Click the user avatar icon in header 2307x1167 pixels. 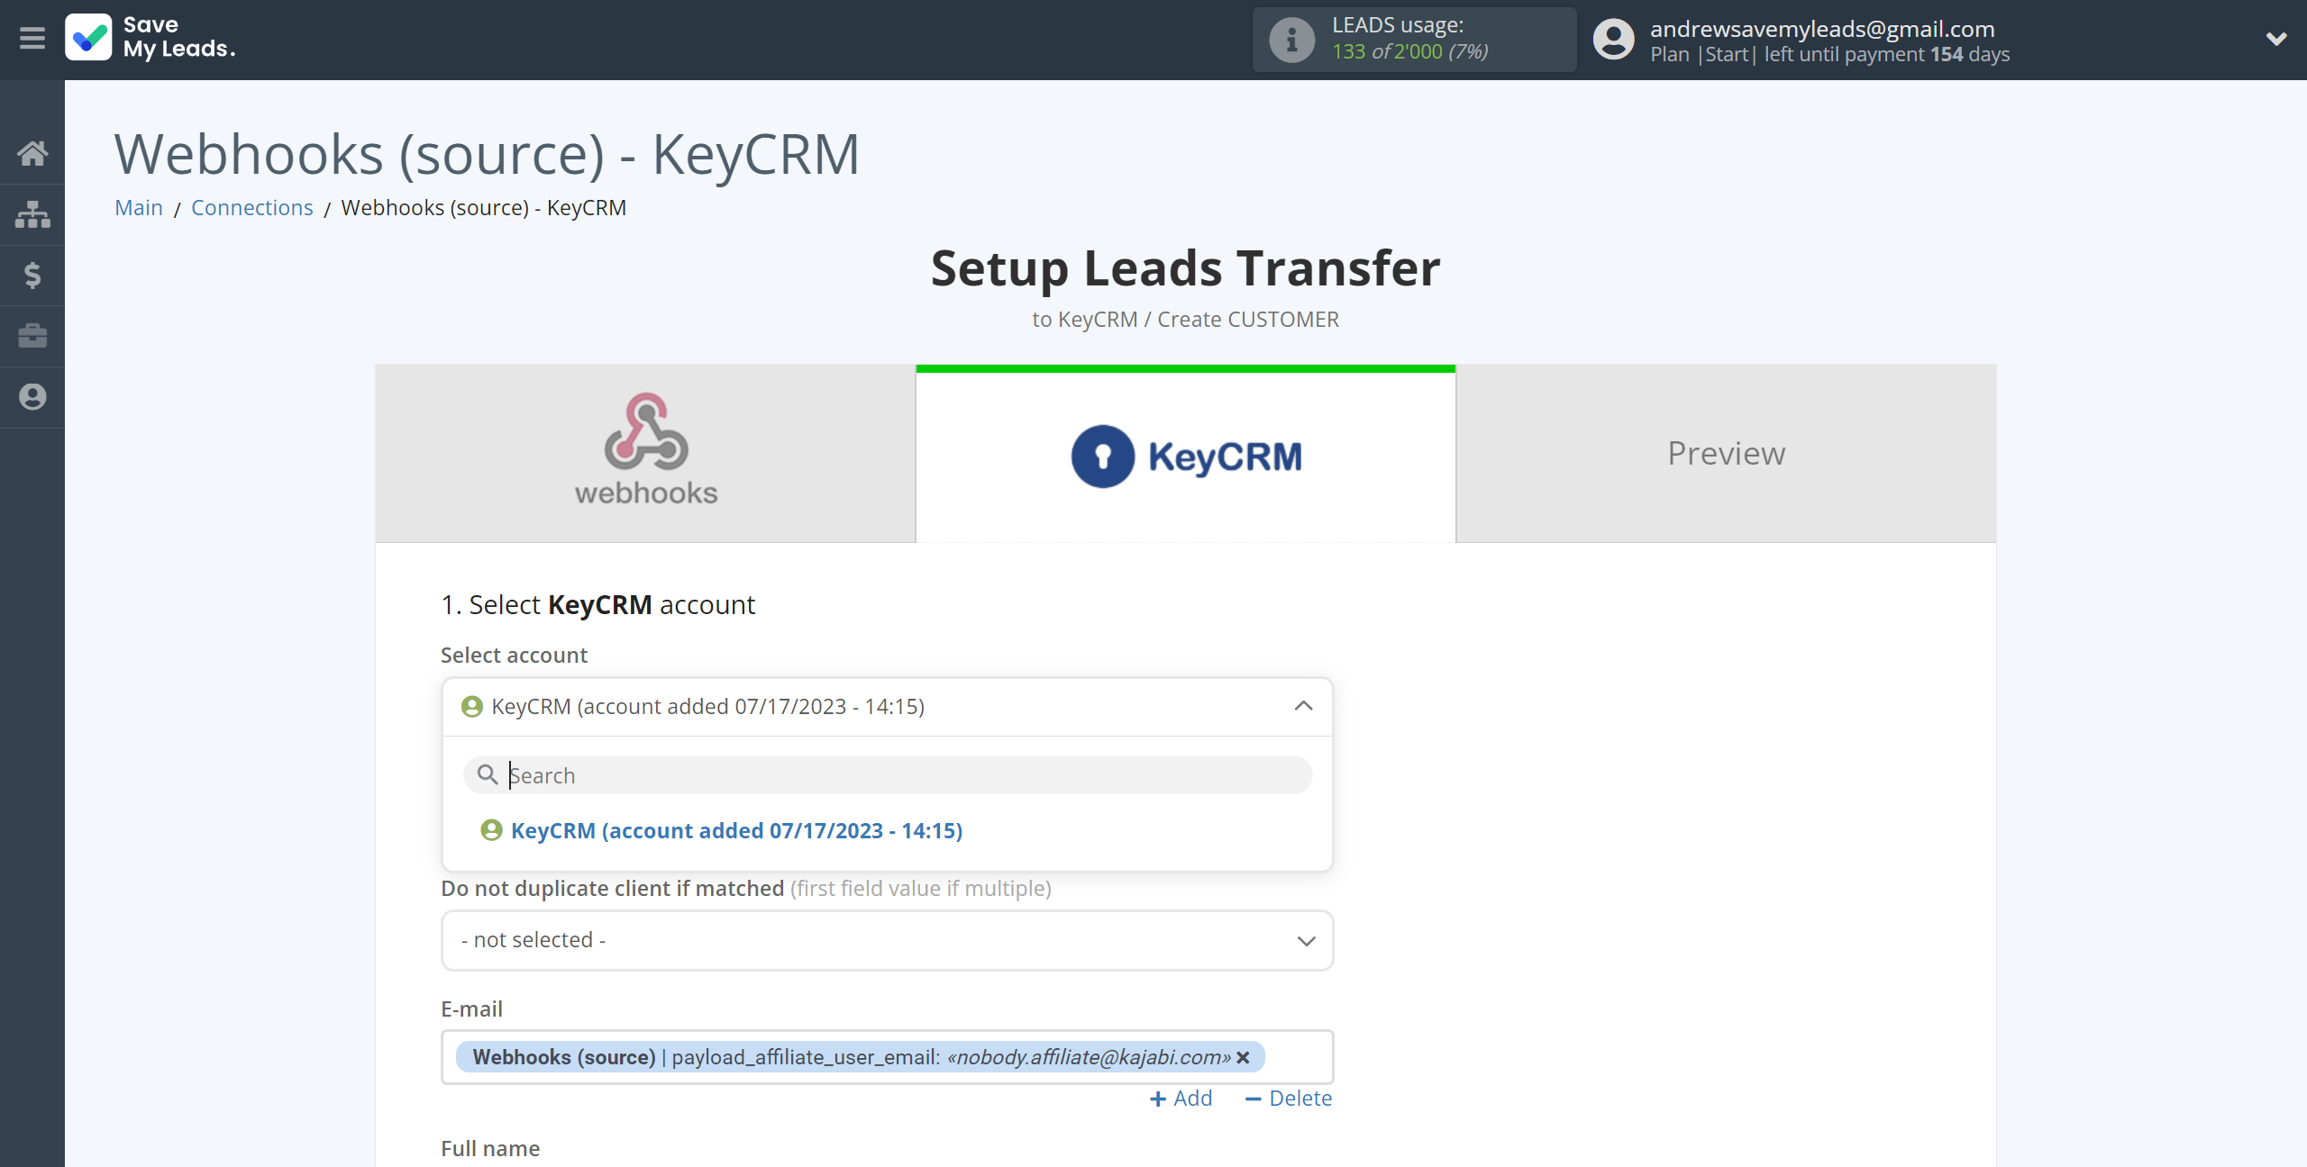pyautogui.click(x=1613, y=40)
